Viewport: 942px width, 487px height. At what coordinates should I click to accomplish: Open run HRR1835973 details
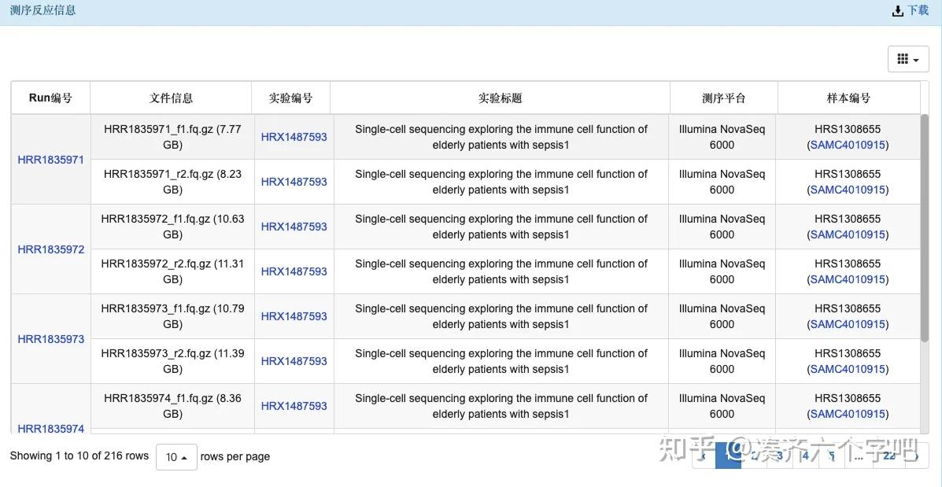(50, 338)
